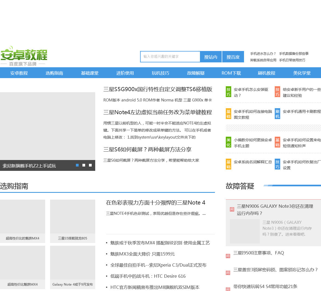The image size is (321, 291).
Task: Open question 三星I9500注意事项、FAQ
Action: pos(259,253)
